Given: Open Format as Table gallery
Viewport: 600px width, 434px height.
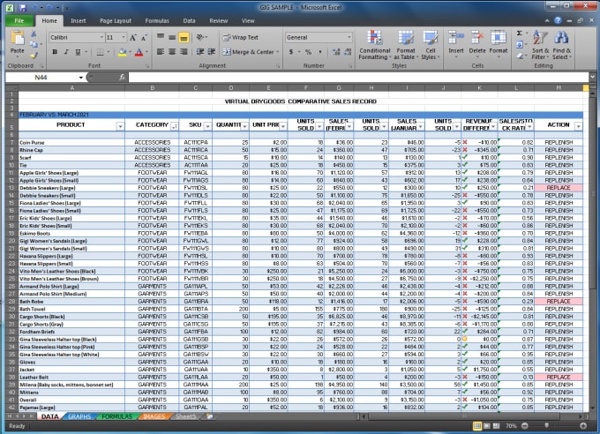Looking at the screenshot, I should [x=406, y=45].
